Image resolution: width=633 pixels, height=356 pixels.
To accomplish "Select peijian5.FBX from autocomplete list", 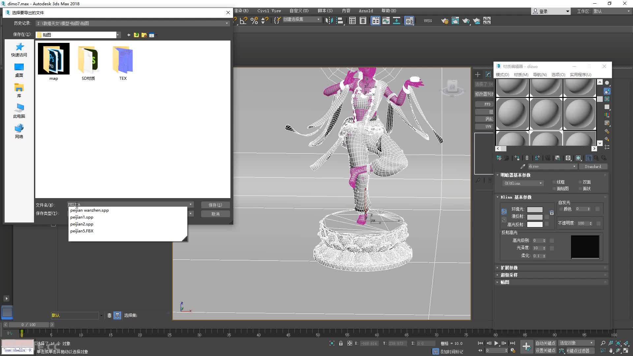I will (x=82, y=231).
